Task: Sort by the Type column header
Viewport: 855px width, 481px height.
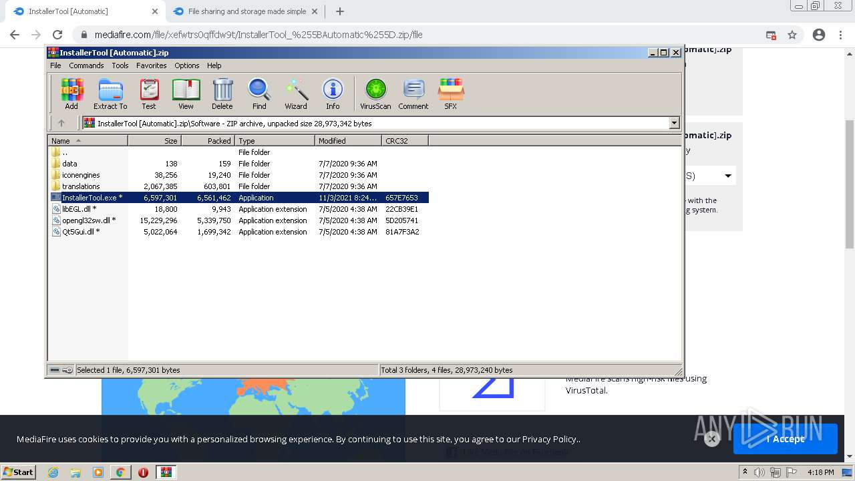Action: click(x=275, y=140)
